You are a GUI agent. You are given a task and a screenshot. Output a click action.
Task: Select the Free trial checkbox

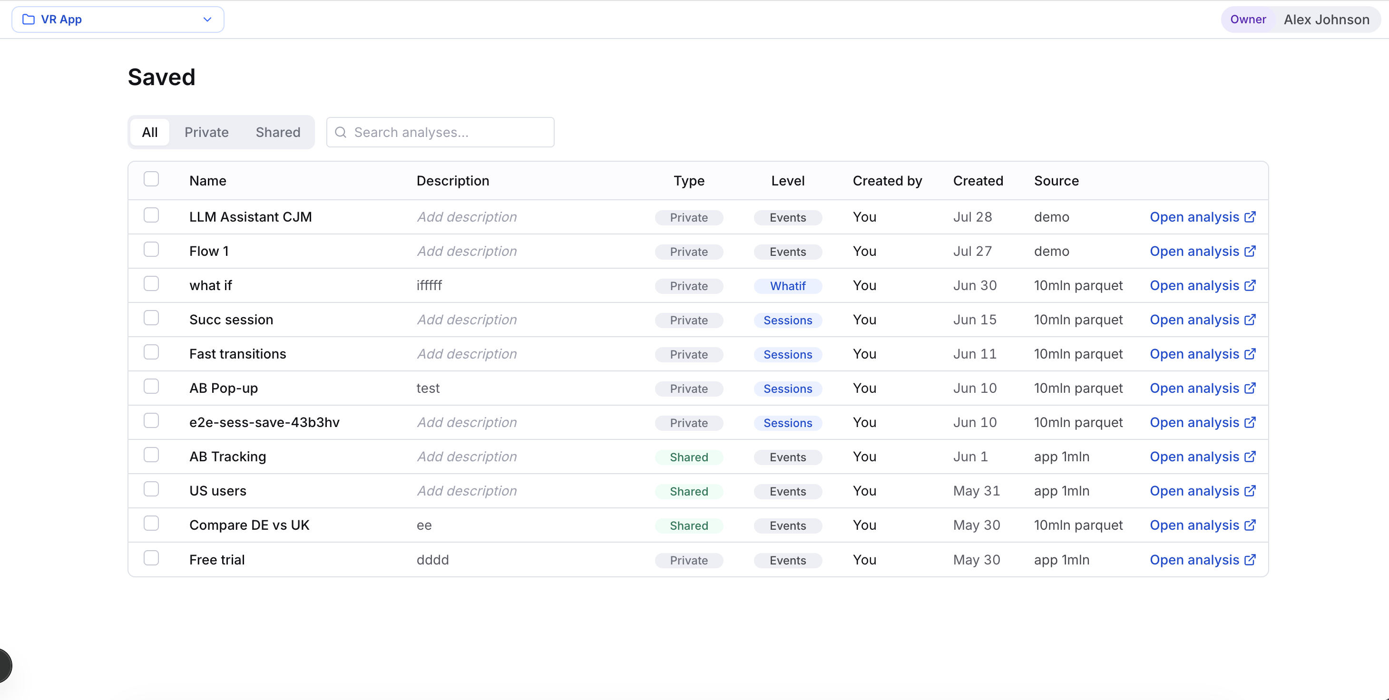click(x=151, y=558)
